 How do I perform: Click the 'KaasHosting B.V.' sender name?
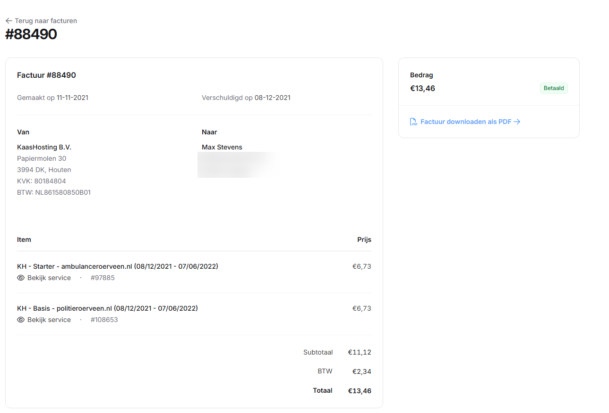pyautogui.click(x=44, y=147)
